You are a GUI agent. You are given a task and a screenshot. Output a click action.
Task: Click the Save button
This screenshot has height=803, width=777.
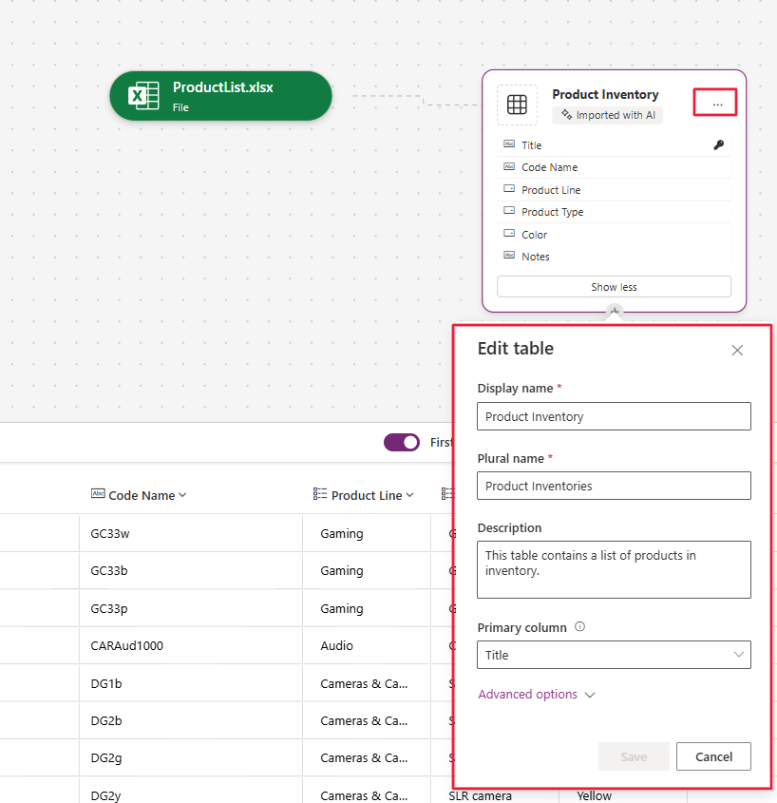click(x=634, y=756)
